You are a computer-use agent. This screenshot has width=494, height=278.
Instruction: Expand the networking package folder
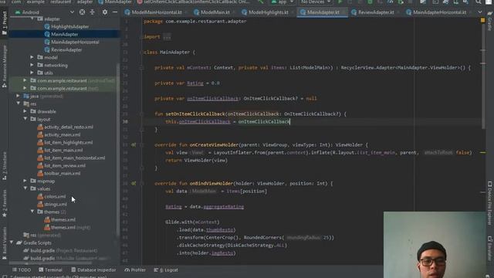(x=32, y=65)
